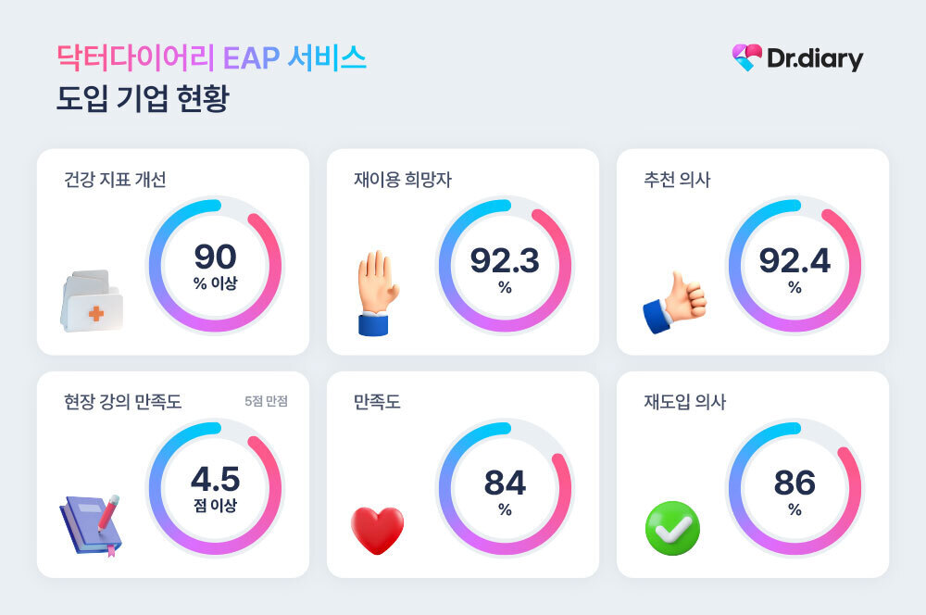Click the medical folder icon
Viewport: 926px width, 615px height.
(90, 300)
